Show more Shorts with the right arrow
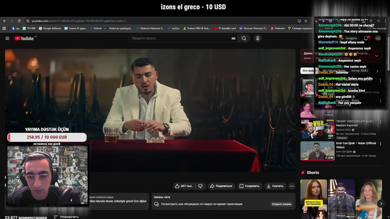The width and height of the screenshot is (390, 219). [381, 203]
